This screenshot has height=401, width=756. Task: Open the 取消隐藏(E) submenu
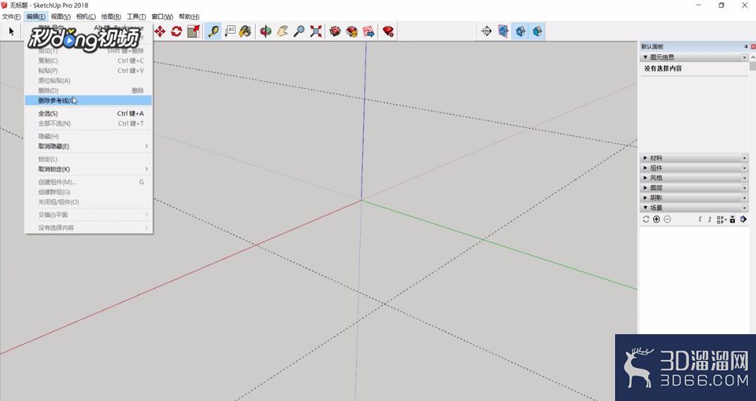click(88, 146)
